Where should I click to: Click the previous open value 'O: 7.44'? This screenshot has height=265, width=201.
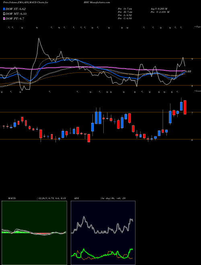[x=127, y=9]
